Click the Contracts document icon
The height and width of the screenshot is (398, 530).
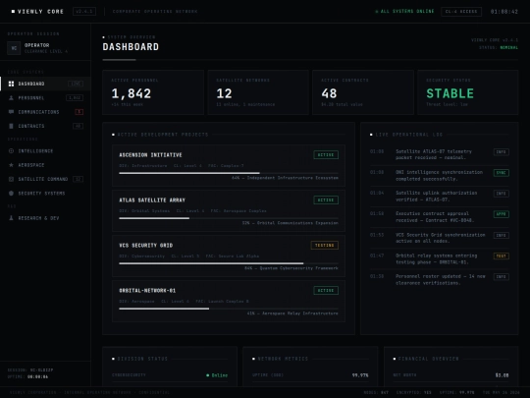coord(11,126)
